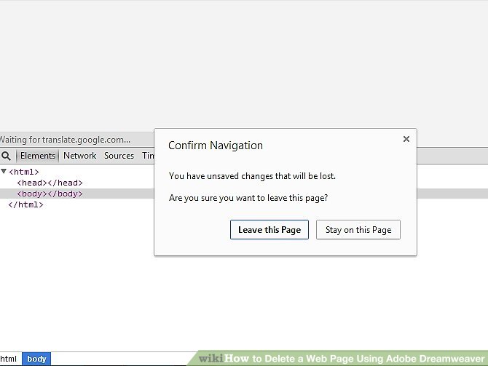
Task: Click the body breadcrumb at the bottom
Action: [36, 359]
